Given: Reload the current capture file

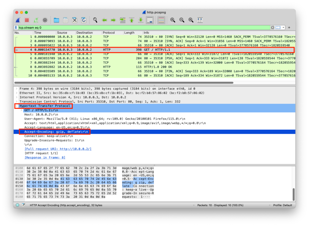Looking at the screenshot, I should coord(84,20).
